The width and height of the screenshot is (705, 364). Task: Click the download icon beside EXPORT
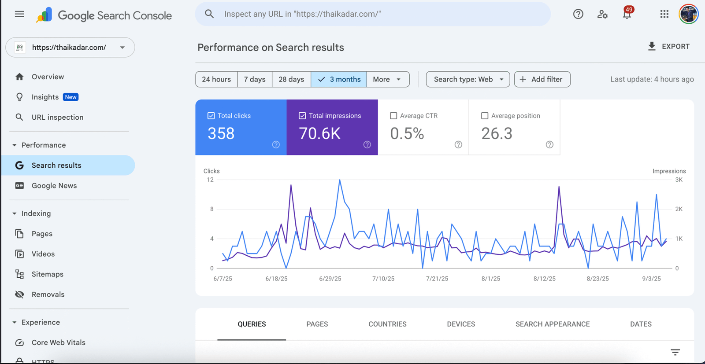tap(652, 46)
